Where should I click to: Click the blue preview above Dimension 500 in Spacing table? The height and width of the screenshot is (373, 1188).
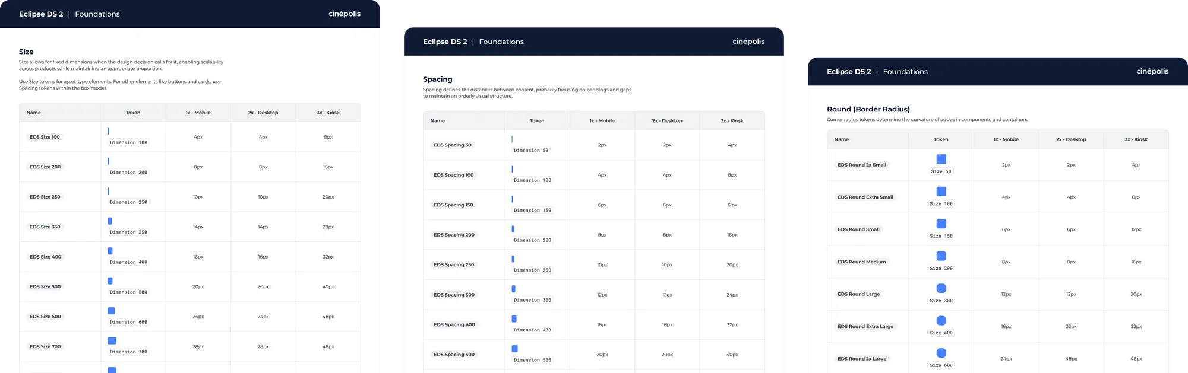pyautogui.click(x=514, y=349)
